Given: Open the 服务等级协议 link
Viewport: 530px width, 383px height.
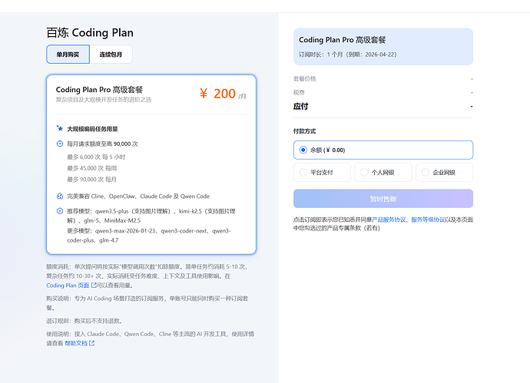Looking at the screenshot, I should 428,220.
